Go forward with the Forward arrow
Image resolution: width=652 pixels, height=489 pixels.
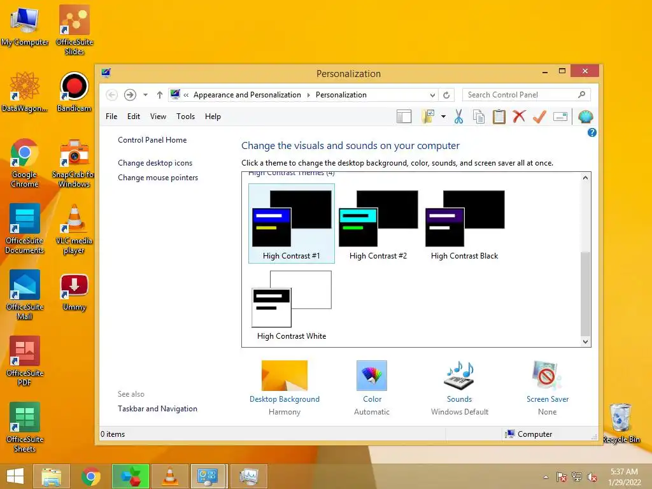click(x=130, y=95)
